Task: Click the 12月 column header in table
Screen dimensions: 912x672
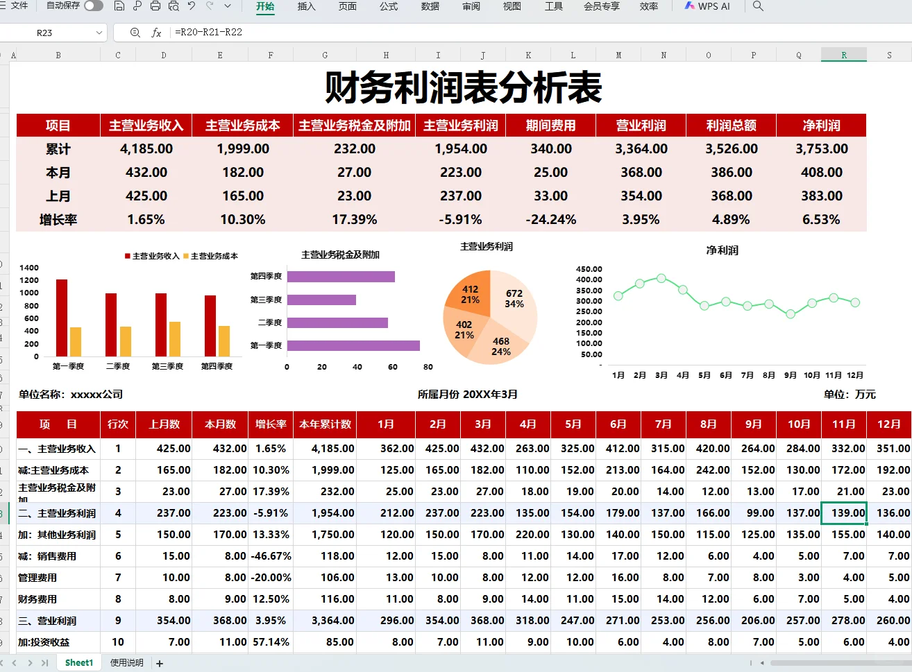Action: 889,424
